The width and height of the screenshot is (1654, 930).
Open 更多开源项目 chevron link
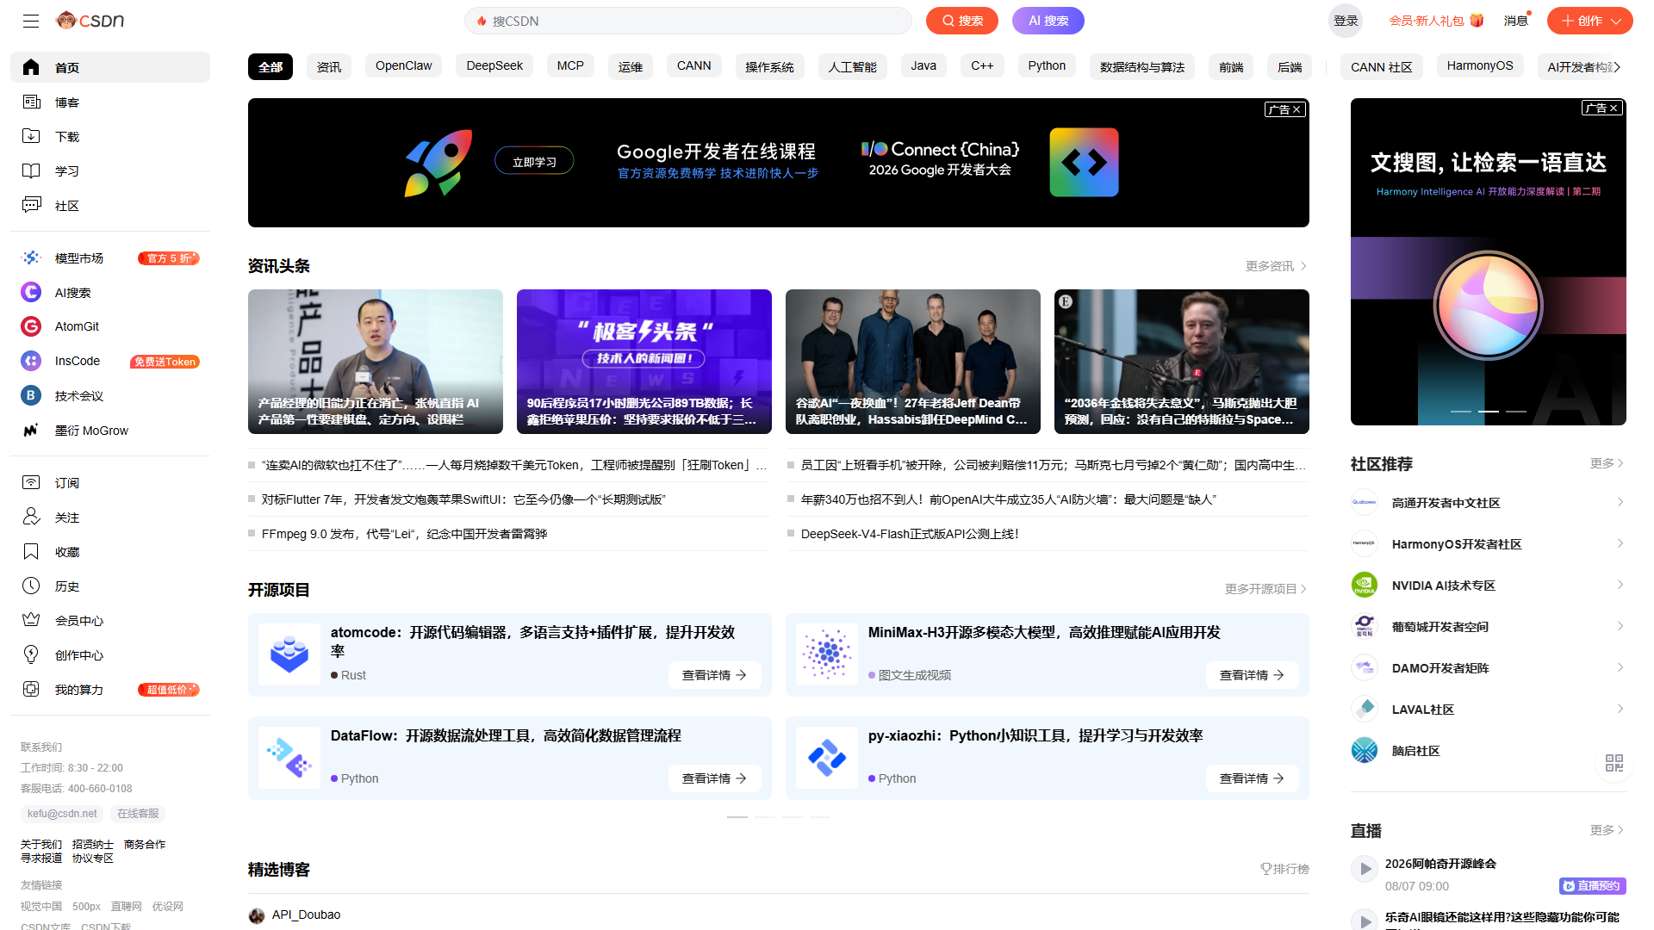pyautogui.click(x=1266, y=589)
